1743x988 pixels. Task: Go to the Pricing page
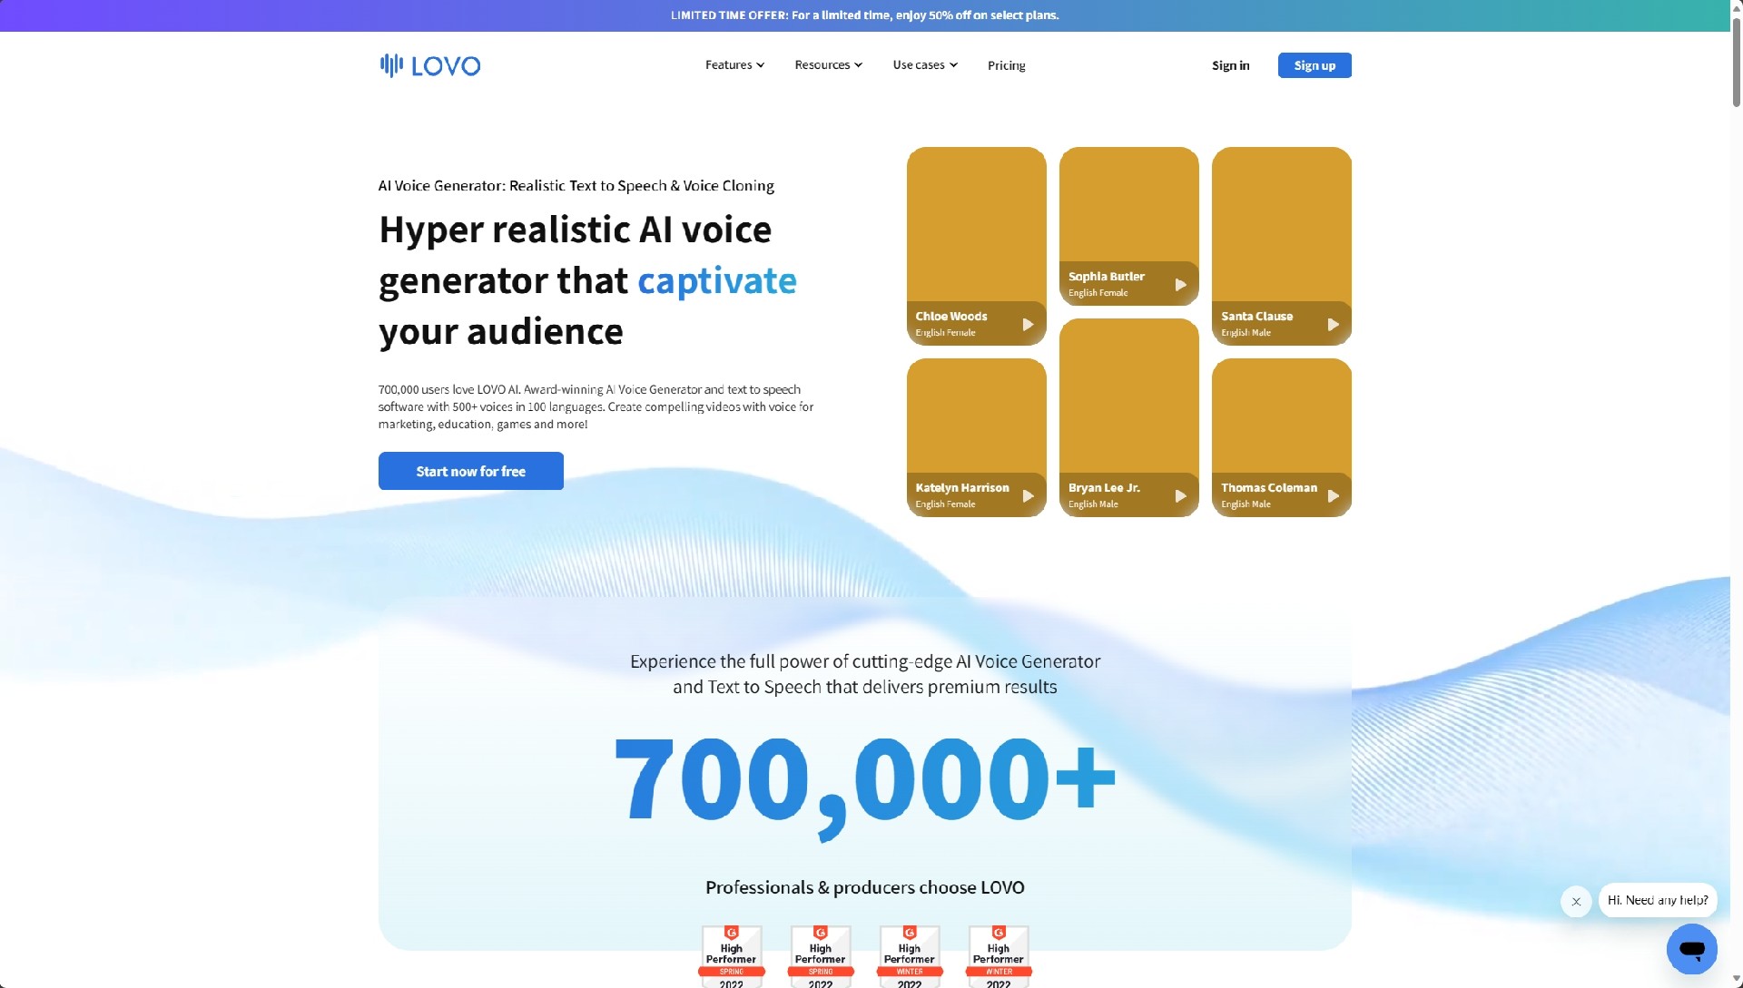1006,65
